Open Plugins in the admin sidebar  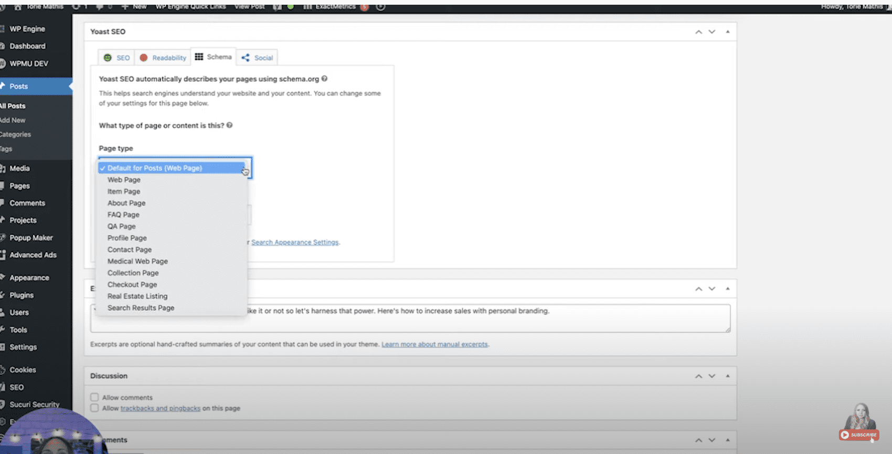22,295
